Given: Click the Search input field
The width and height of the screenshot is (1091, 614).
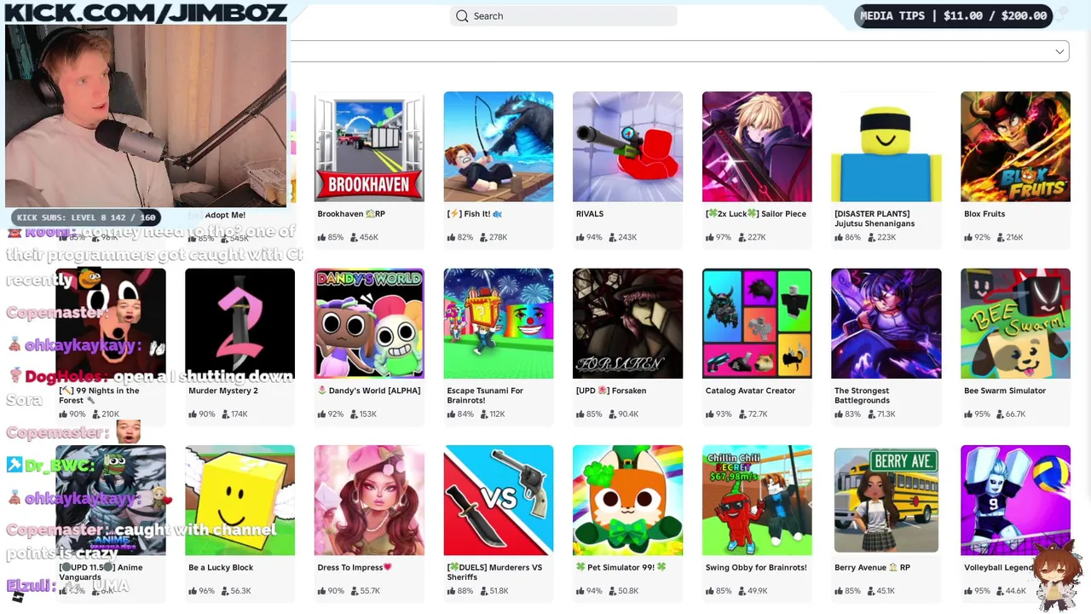Looking at the screenshot, I should point(563,16).
